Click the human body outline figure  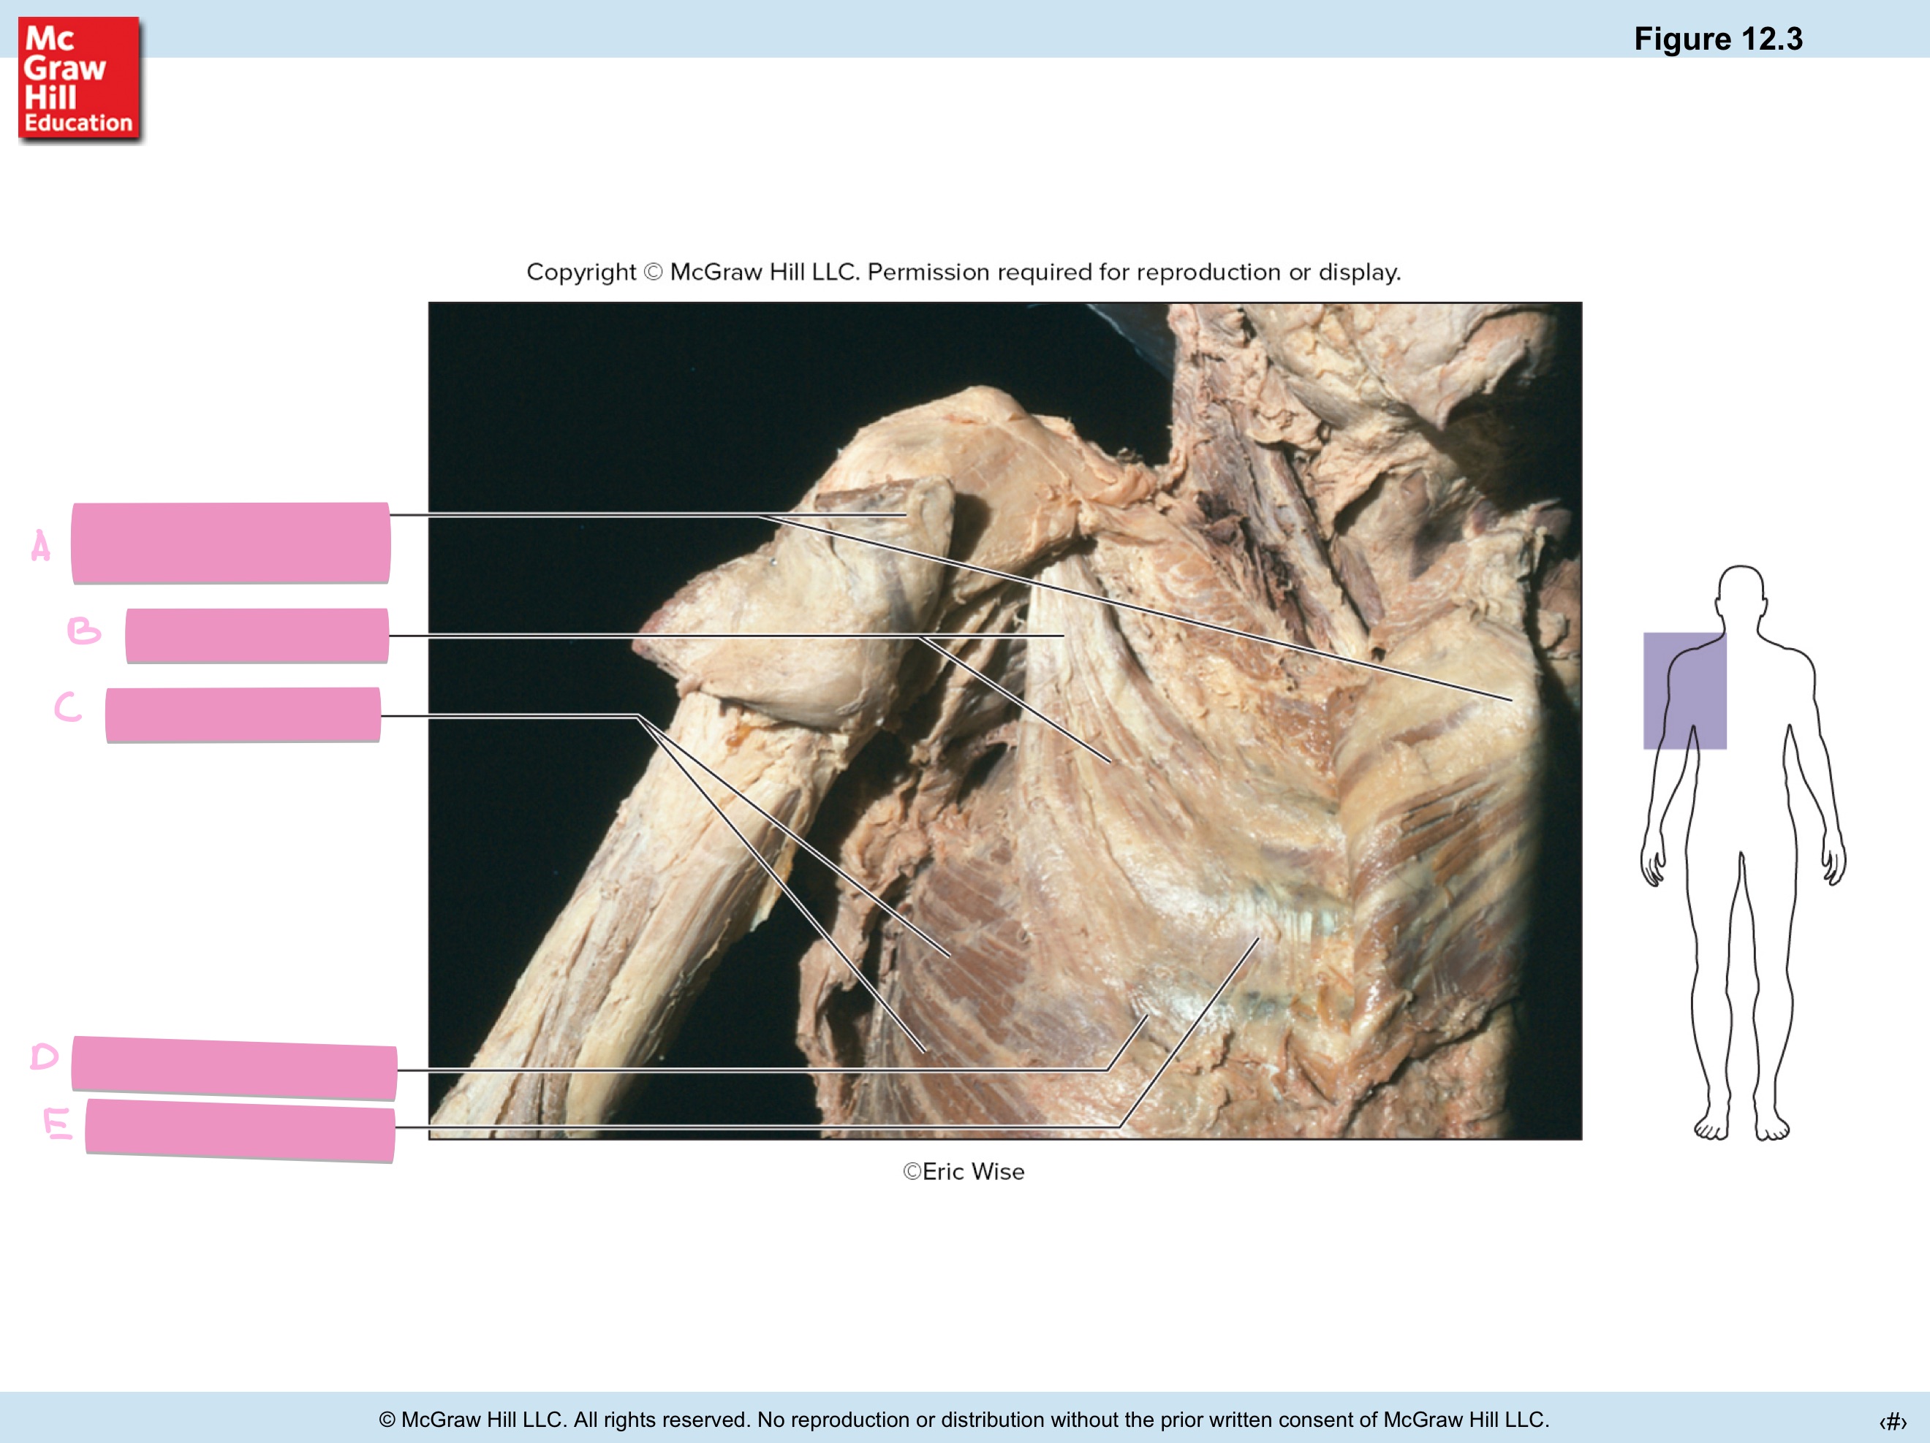click(1742, 853)
